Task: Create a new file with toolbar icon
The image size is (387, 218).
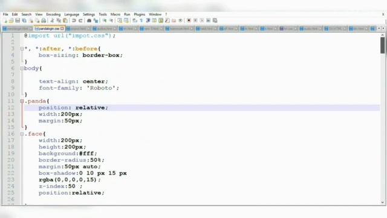Action: [x=5, y=21]
